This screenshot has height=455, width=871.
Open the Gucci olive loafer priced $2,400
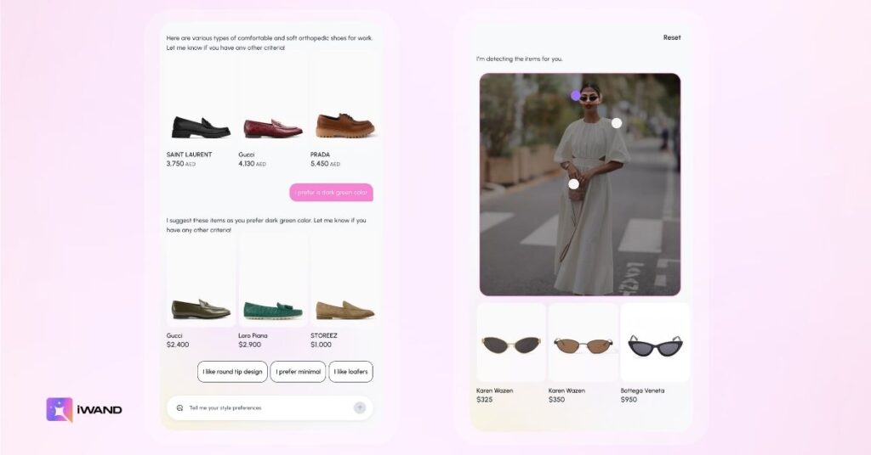pyautogui.click(x=201, y=309)
